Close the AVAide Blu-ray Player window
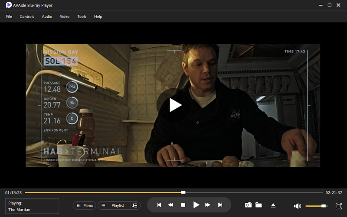 [338, 5]
